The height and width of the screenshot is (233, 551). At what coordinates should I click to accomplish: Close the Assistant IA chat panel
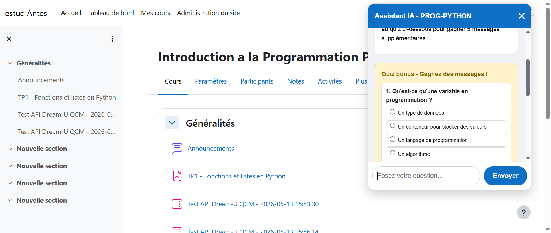pyautogui.click(x=521, y=16)
